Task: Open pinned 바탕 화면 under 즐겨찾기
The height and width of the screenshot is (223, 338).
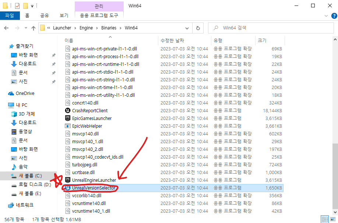Action: (x=24, y=55)
